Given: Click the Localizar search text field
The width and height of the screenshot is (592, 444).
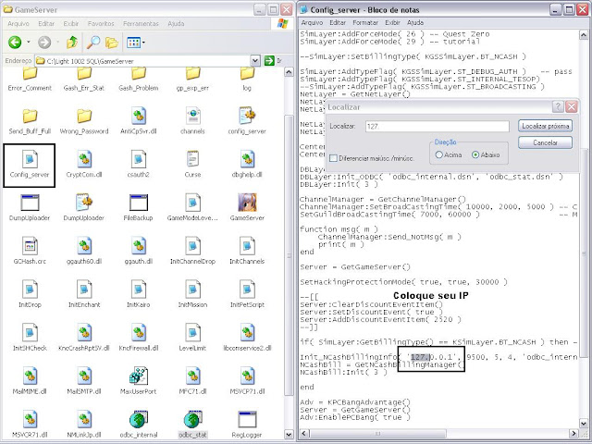Looking at the screenshot, I should (437, 126).
